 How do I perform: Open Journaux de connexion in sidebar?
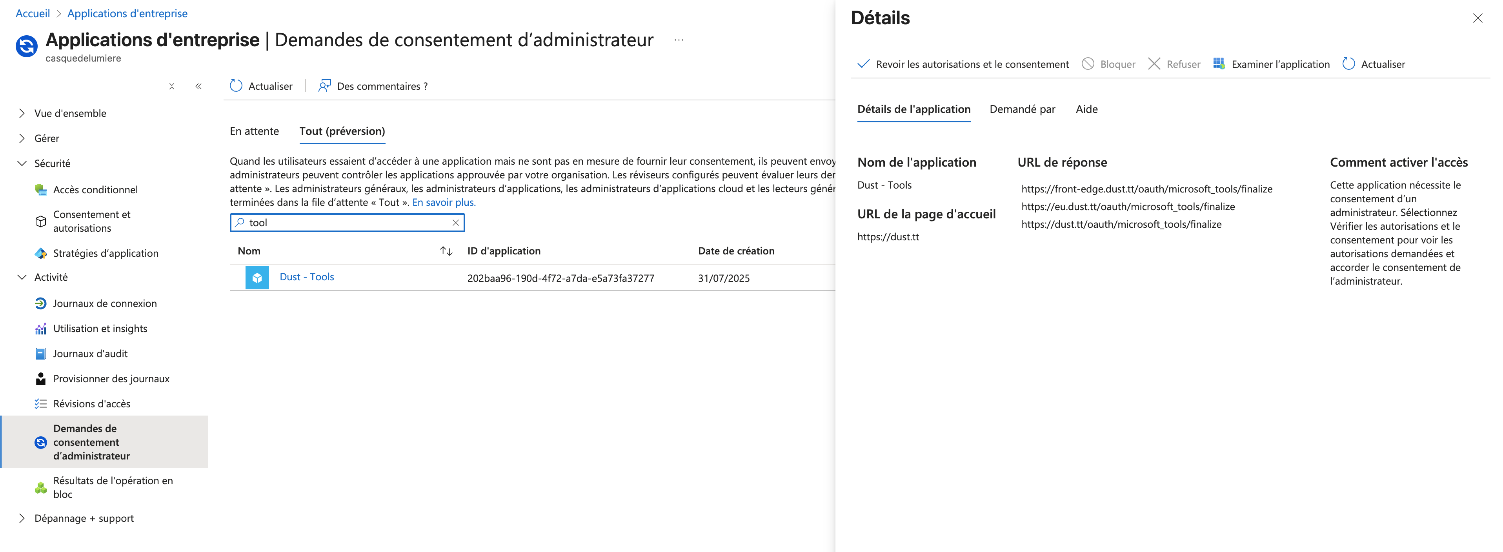pyautogui.click(x=104, y=303)
